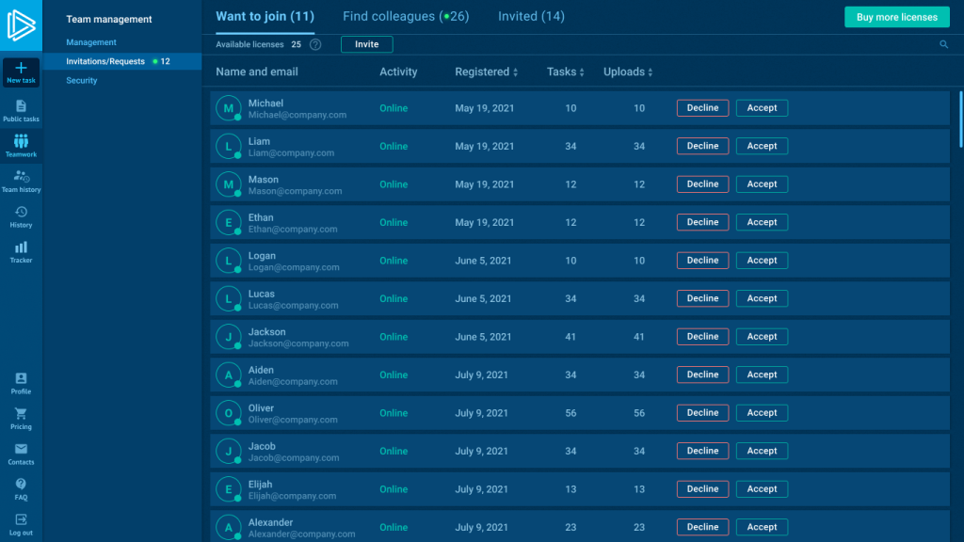Click the New task plus icon

tap(21, 69)
